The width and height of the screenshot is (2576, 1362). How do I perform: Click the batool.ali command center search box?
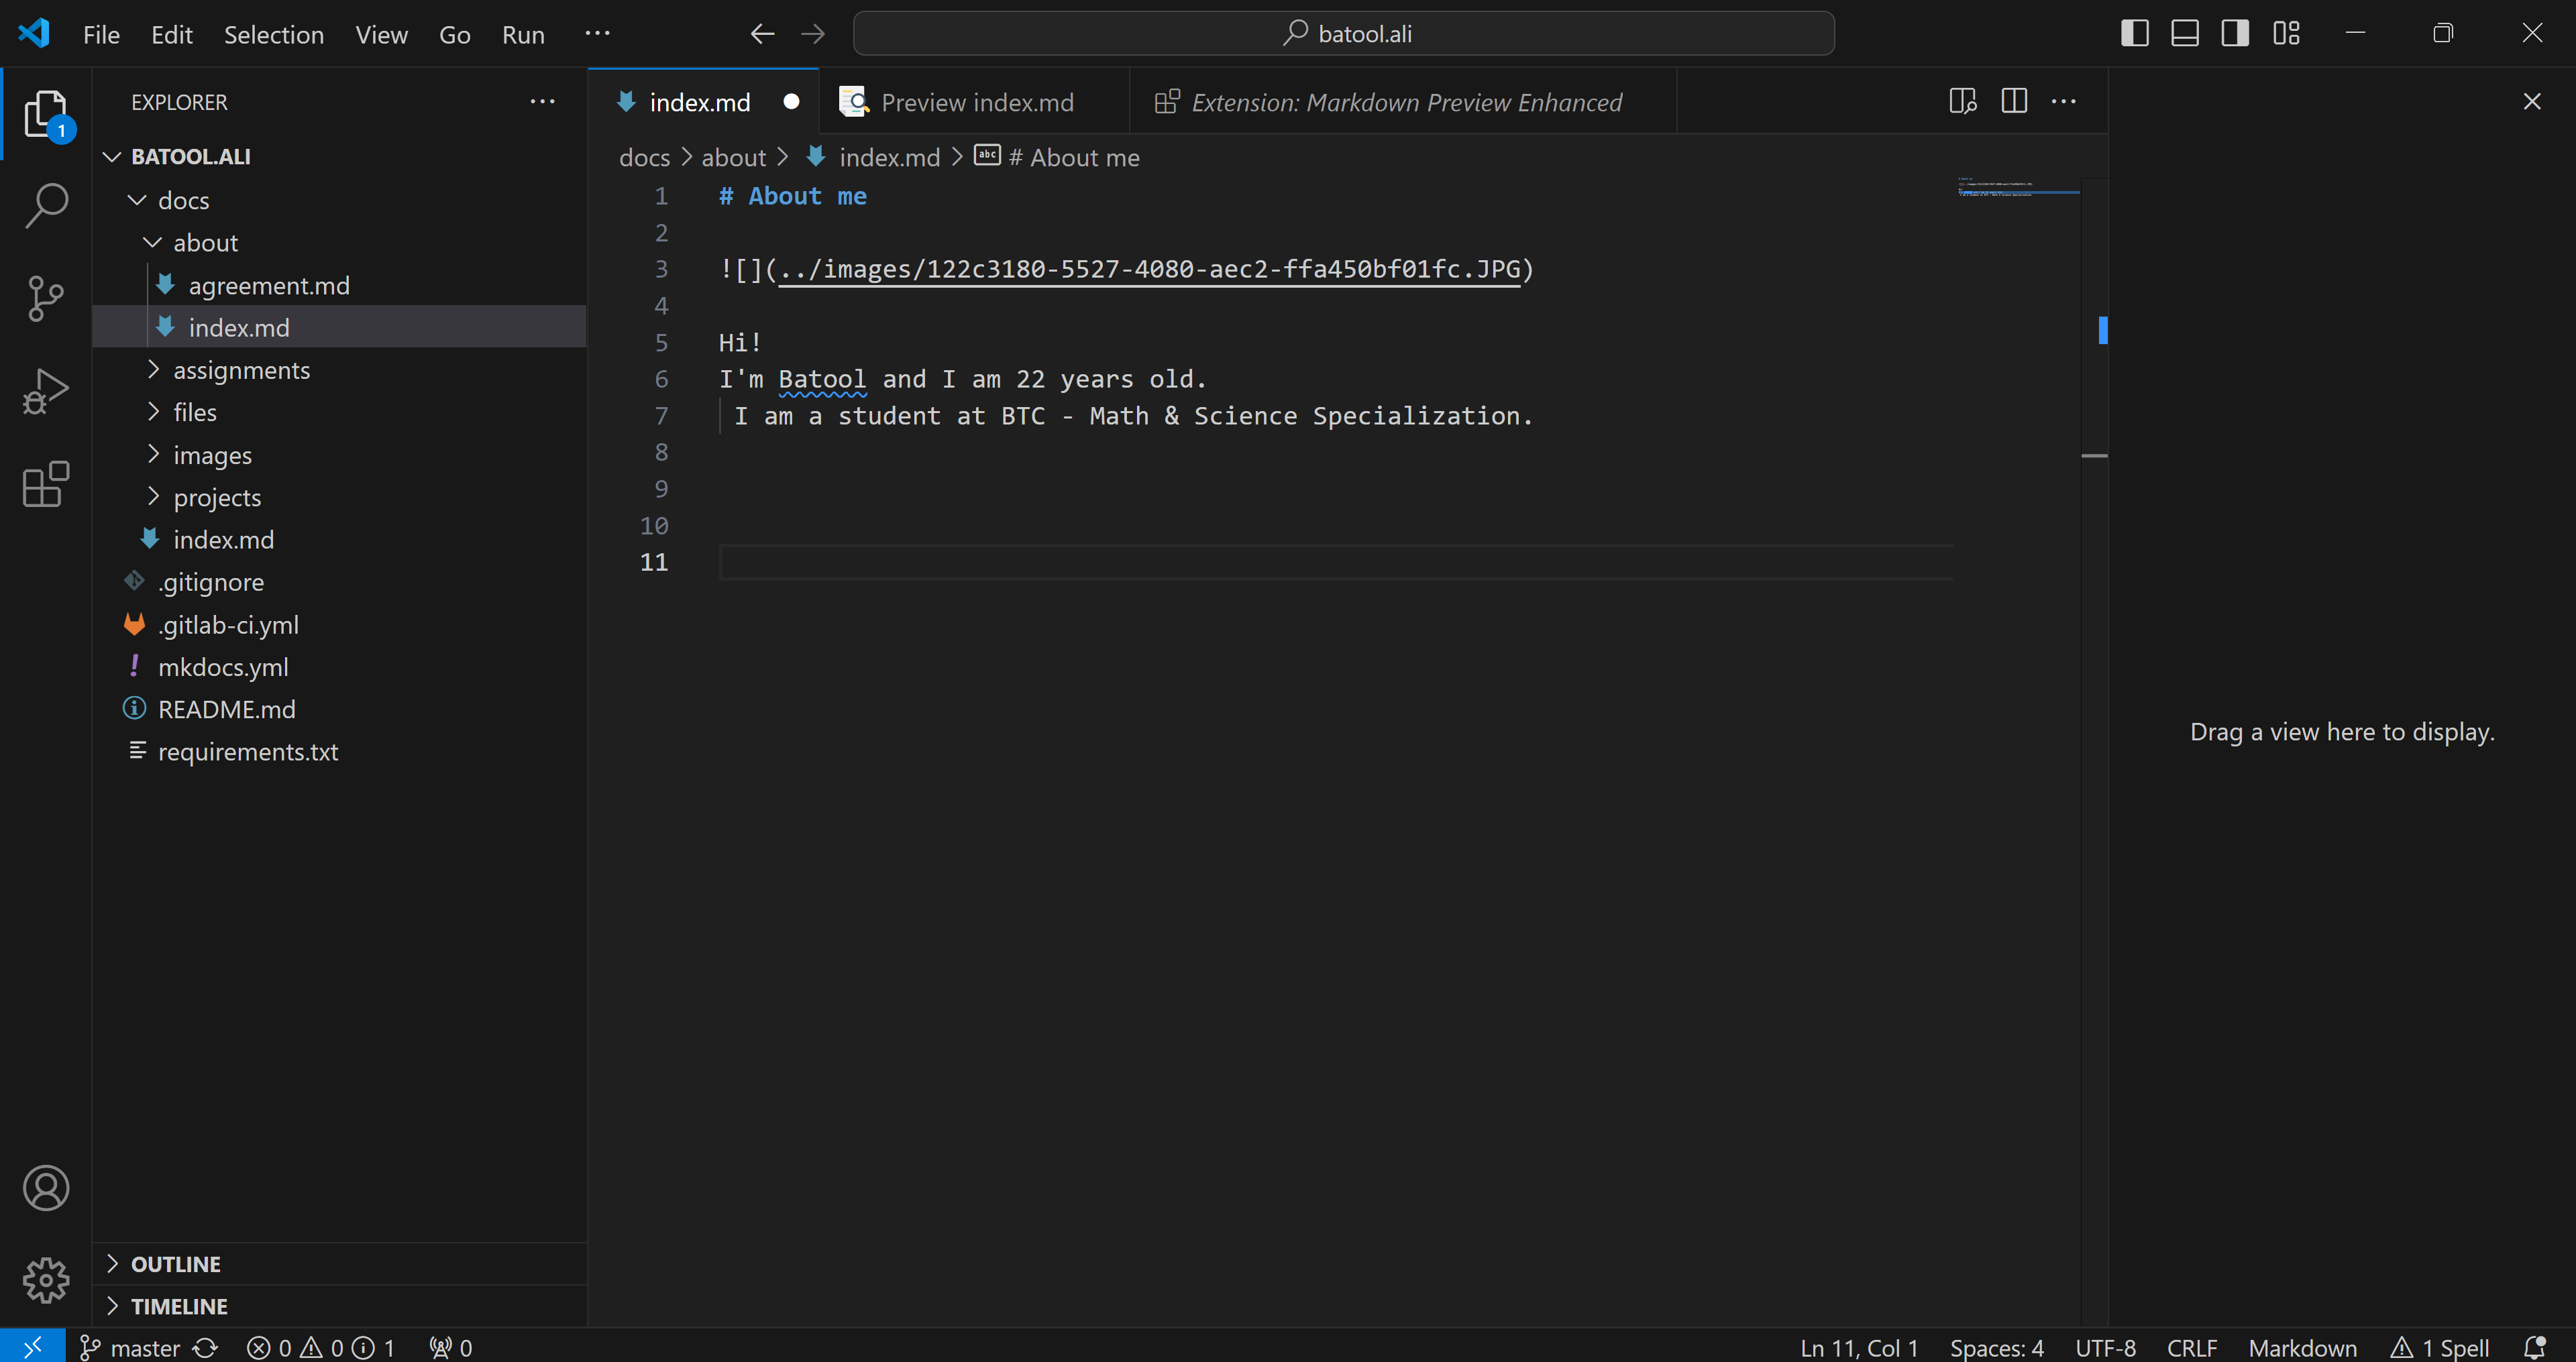click(x=1343, y=34)
